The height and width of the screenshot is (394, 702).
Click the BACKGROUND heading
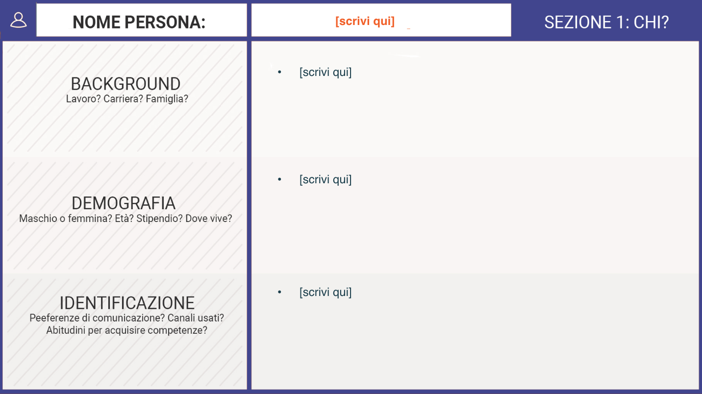point(125,84)
